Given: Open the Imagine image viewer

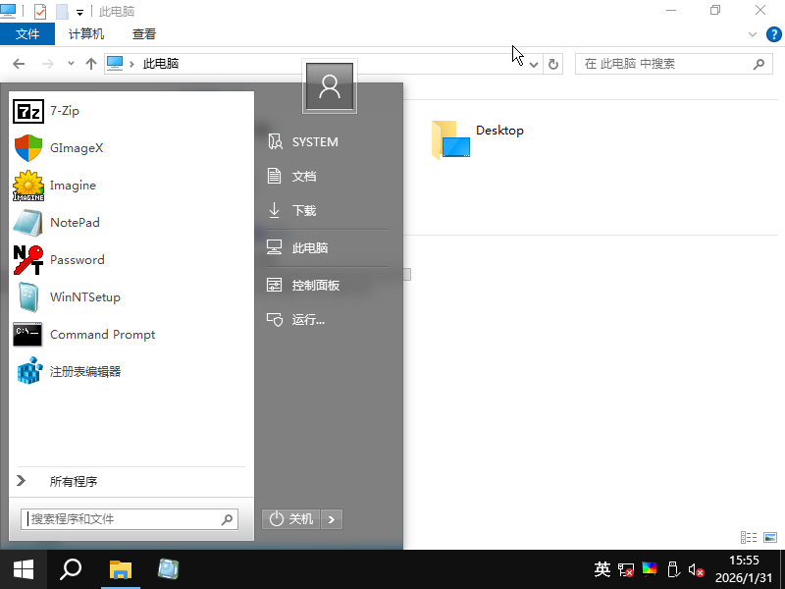Looking at the screenshot, I should pos(73,186).
